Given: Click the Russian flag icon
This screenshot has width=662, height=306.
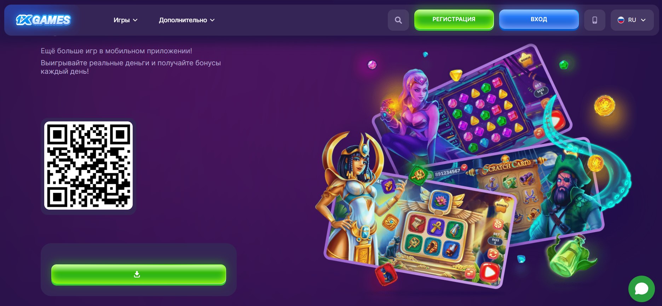Looking at the screenshot, I should point(621,20).
